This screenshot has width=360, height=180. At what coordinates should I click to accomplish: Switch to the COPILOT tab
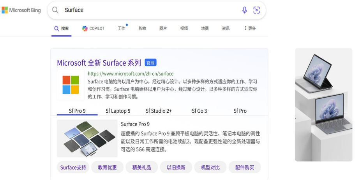pos(93,28)
